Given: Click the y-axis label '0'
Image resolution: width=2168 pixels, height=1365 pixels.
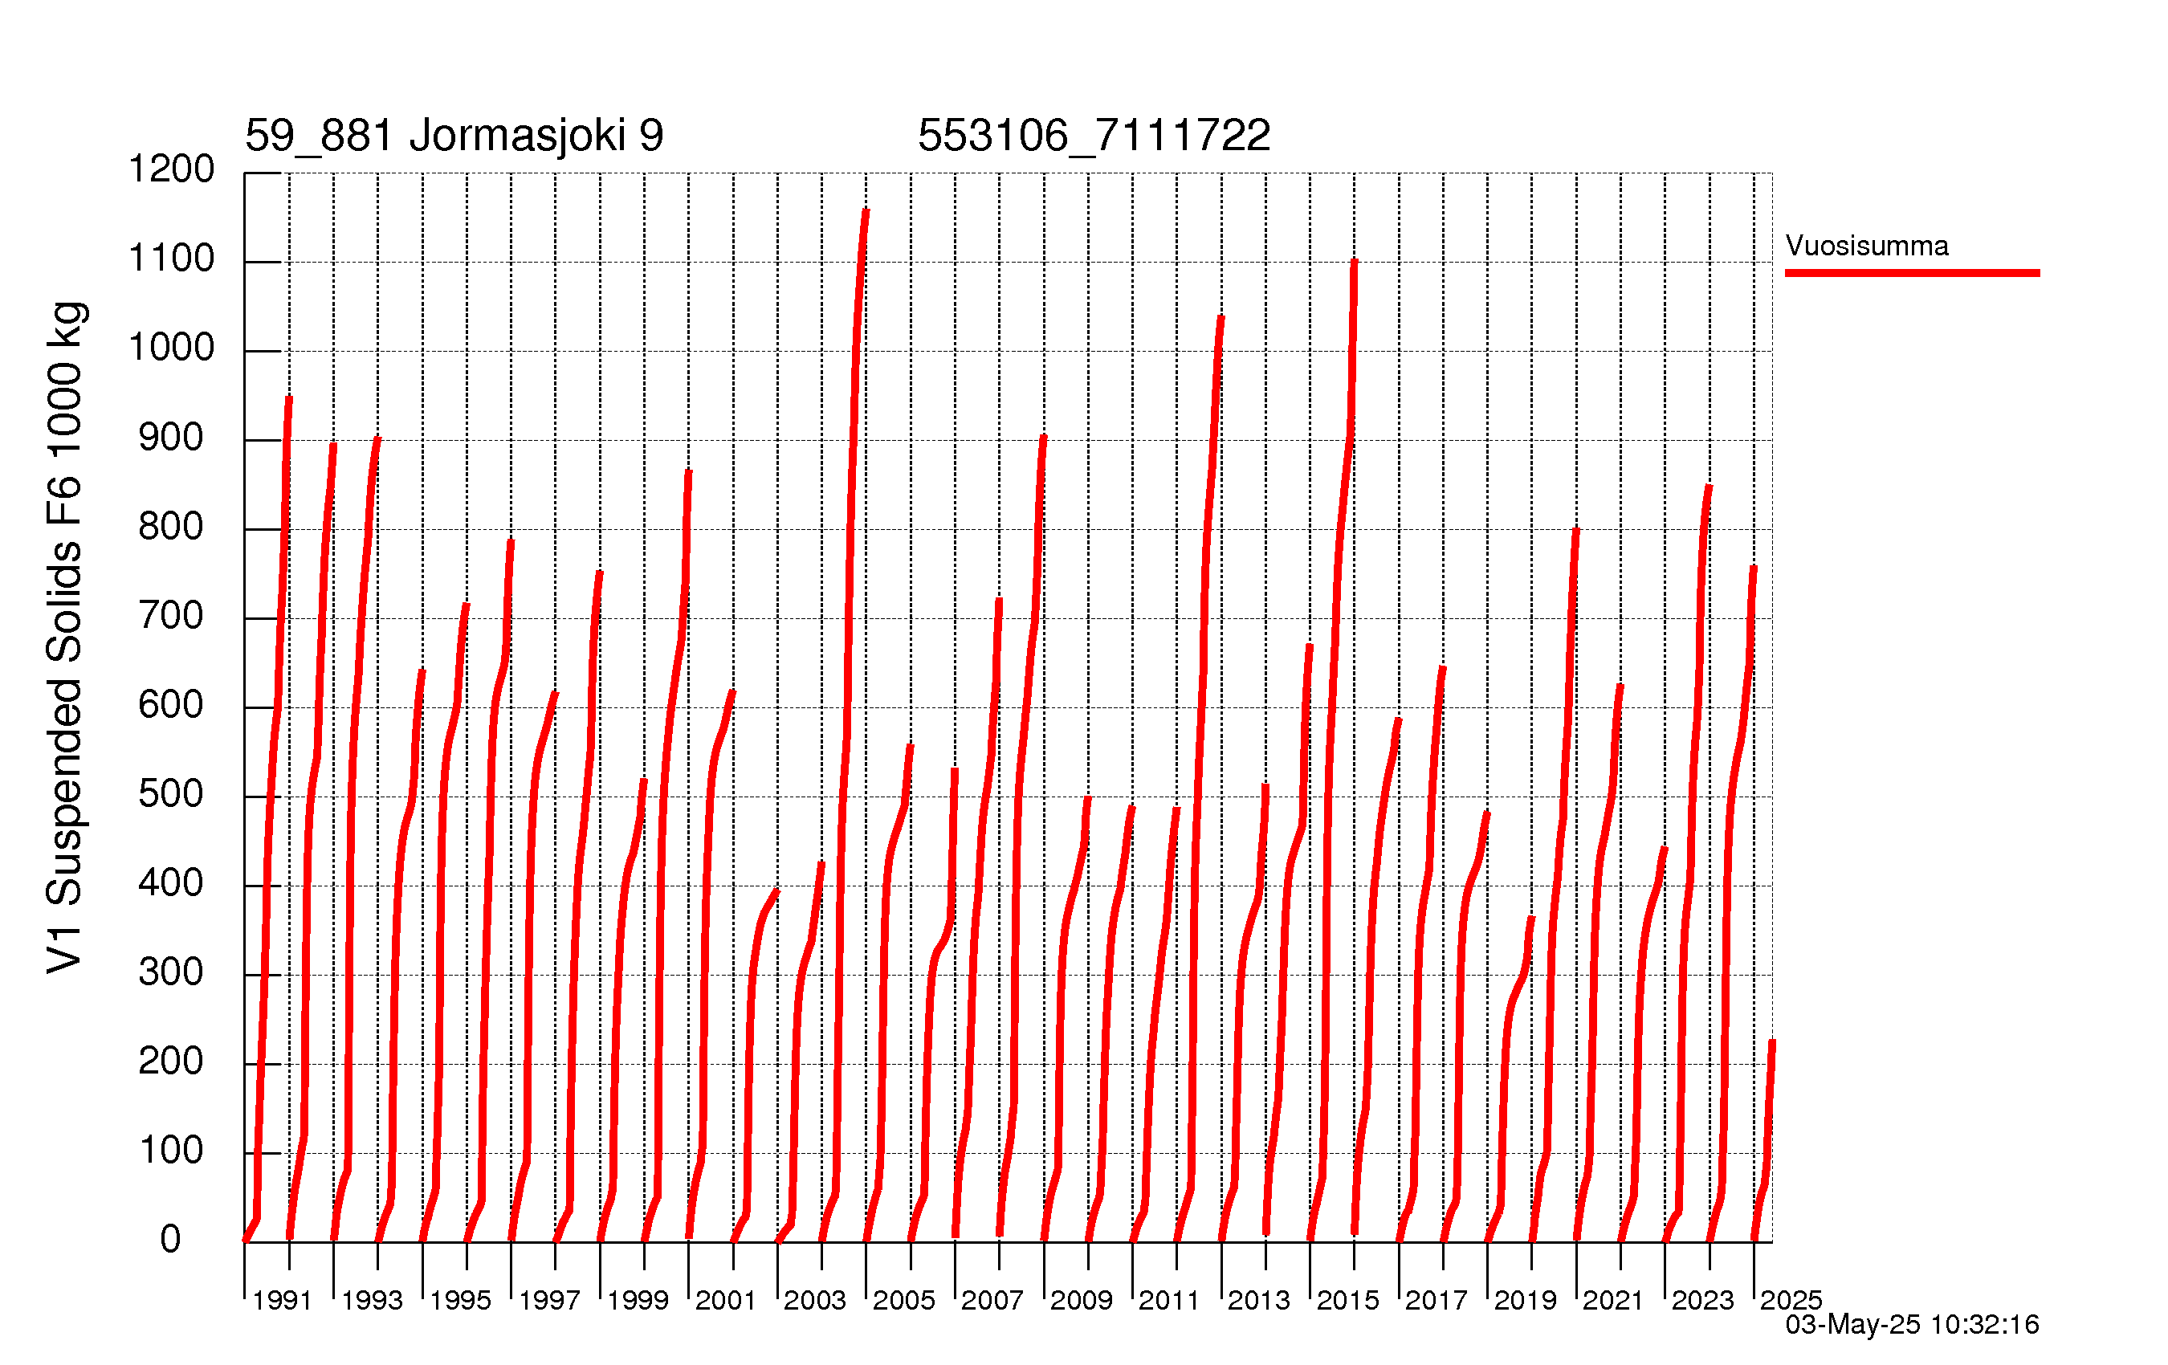Looking at the screenshot, I should point(170,1240).
